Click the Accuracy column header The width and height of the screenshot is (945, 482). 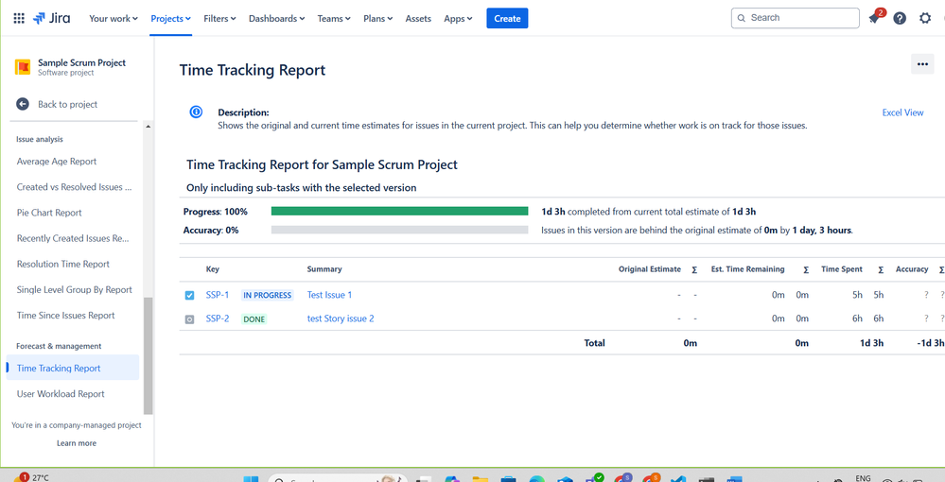click(912, 269)
